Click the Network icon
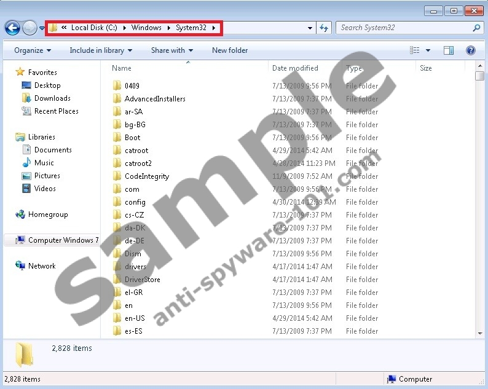This screenshot has height=389, width=488. [20, 265]
